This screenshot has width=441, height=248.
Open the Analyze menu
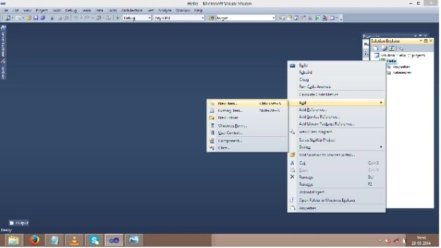[165, 10]
